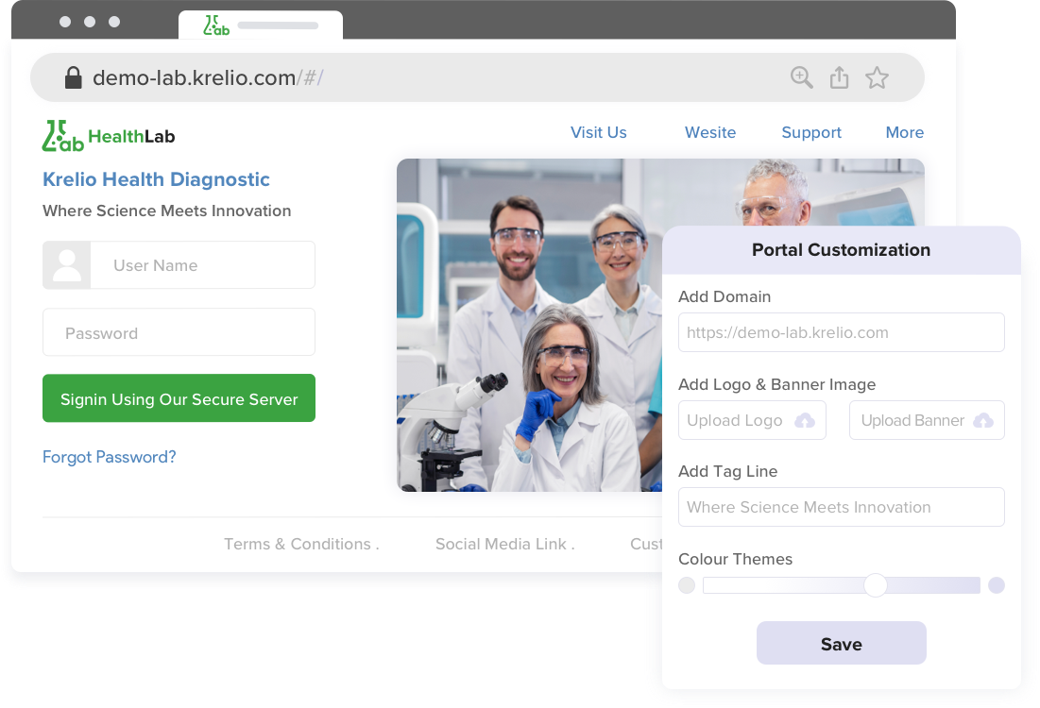Open the More navigation item
Viewport: 1040px width, 708px height.
tap(904, 132)
